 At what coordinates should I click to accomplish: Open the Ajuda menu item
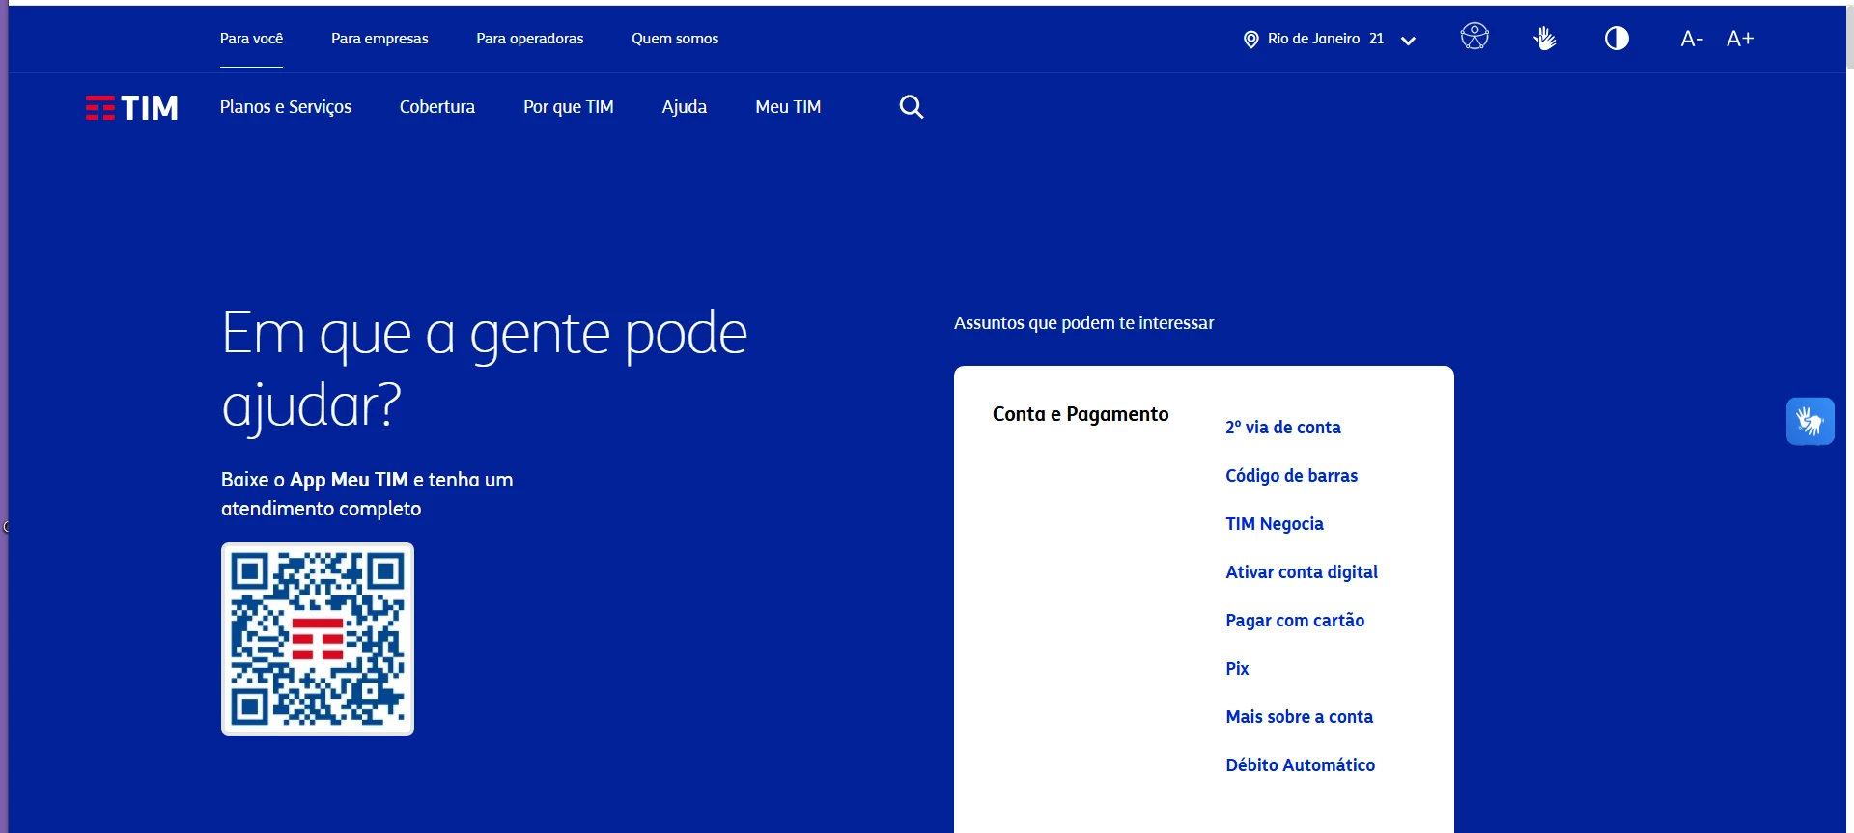[685, 107]
